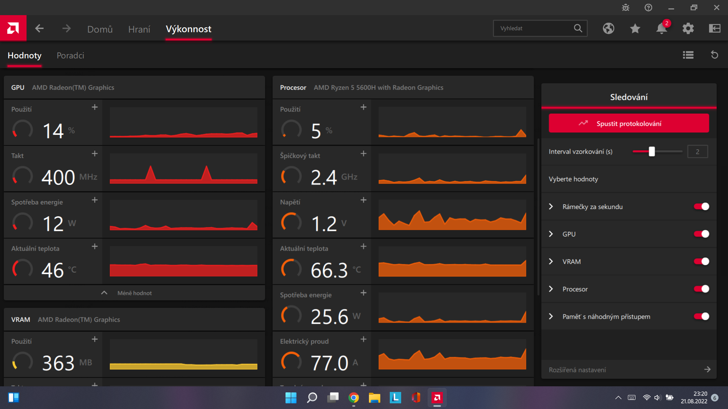Click the reset metrics icon
728x409 pixels.
(714, 55)
